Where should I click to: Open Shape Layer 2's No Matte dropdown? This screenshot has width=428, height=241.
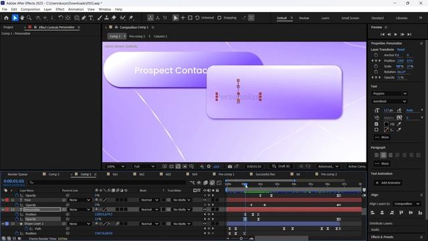tap(181, 224)
